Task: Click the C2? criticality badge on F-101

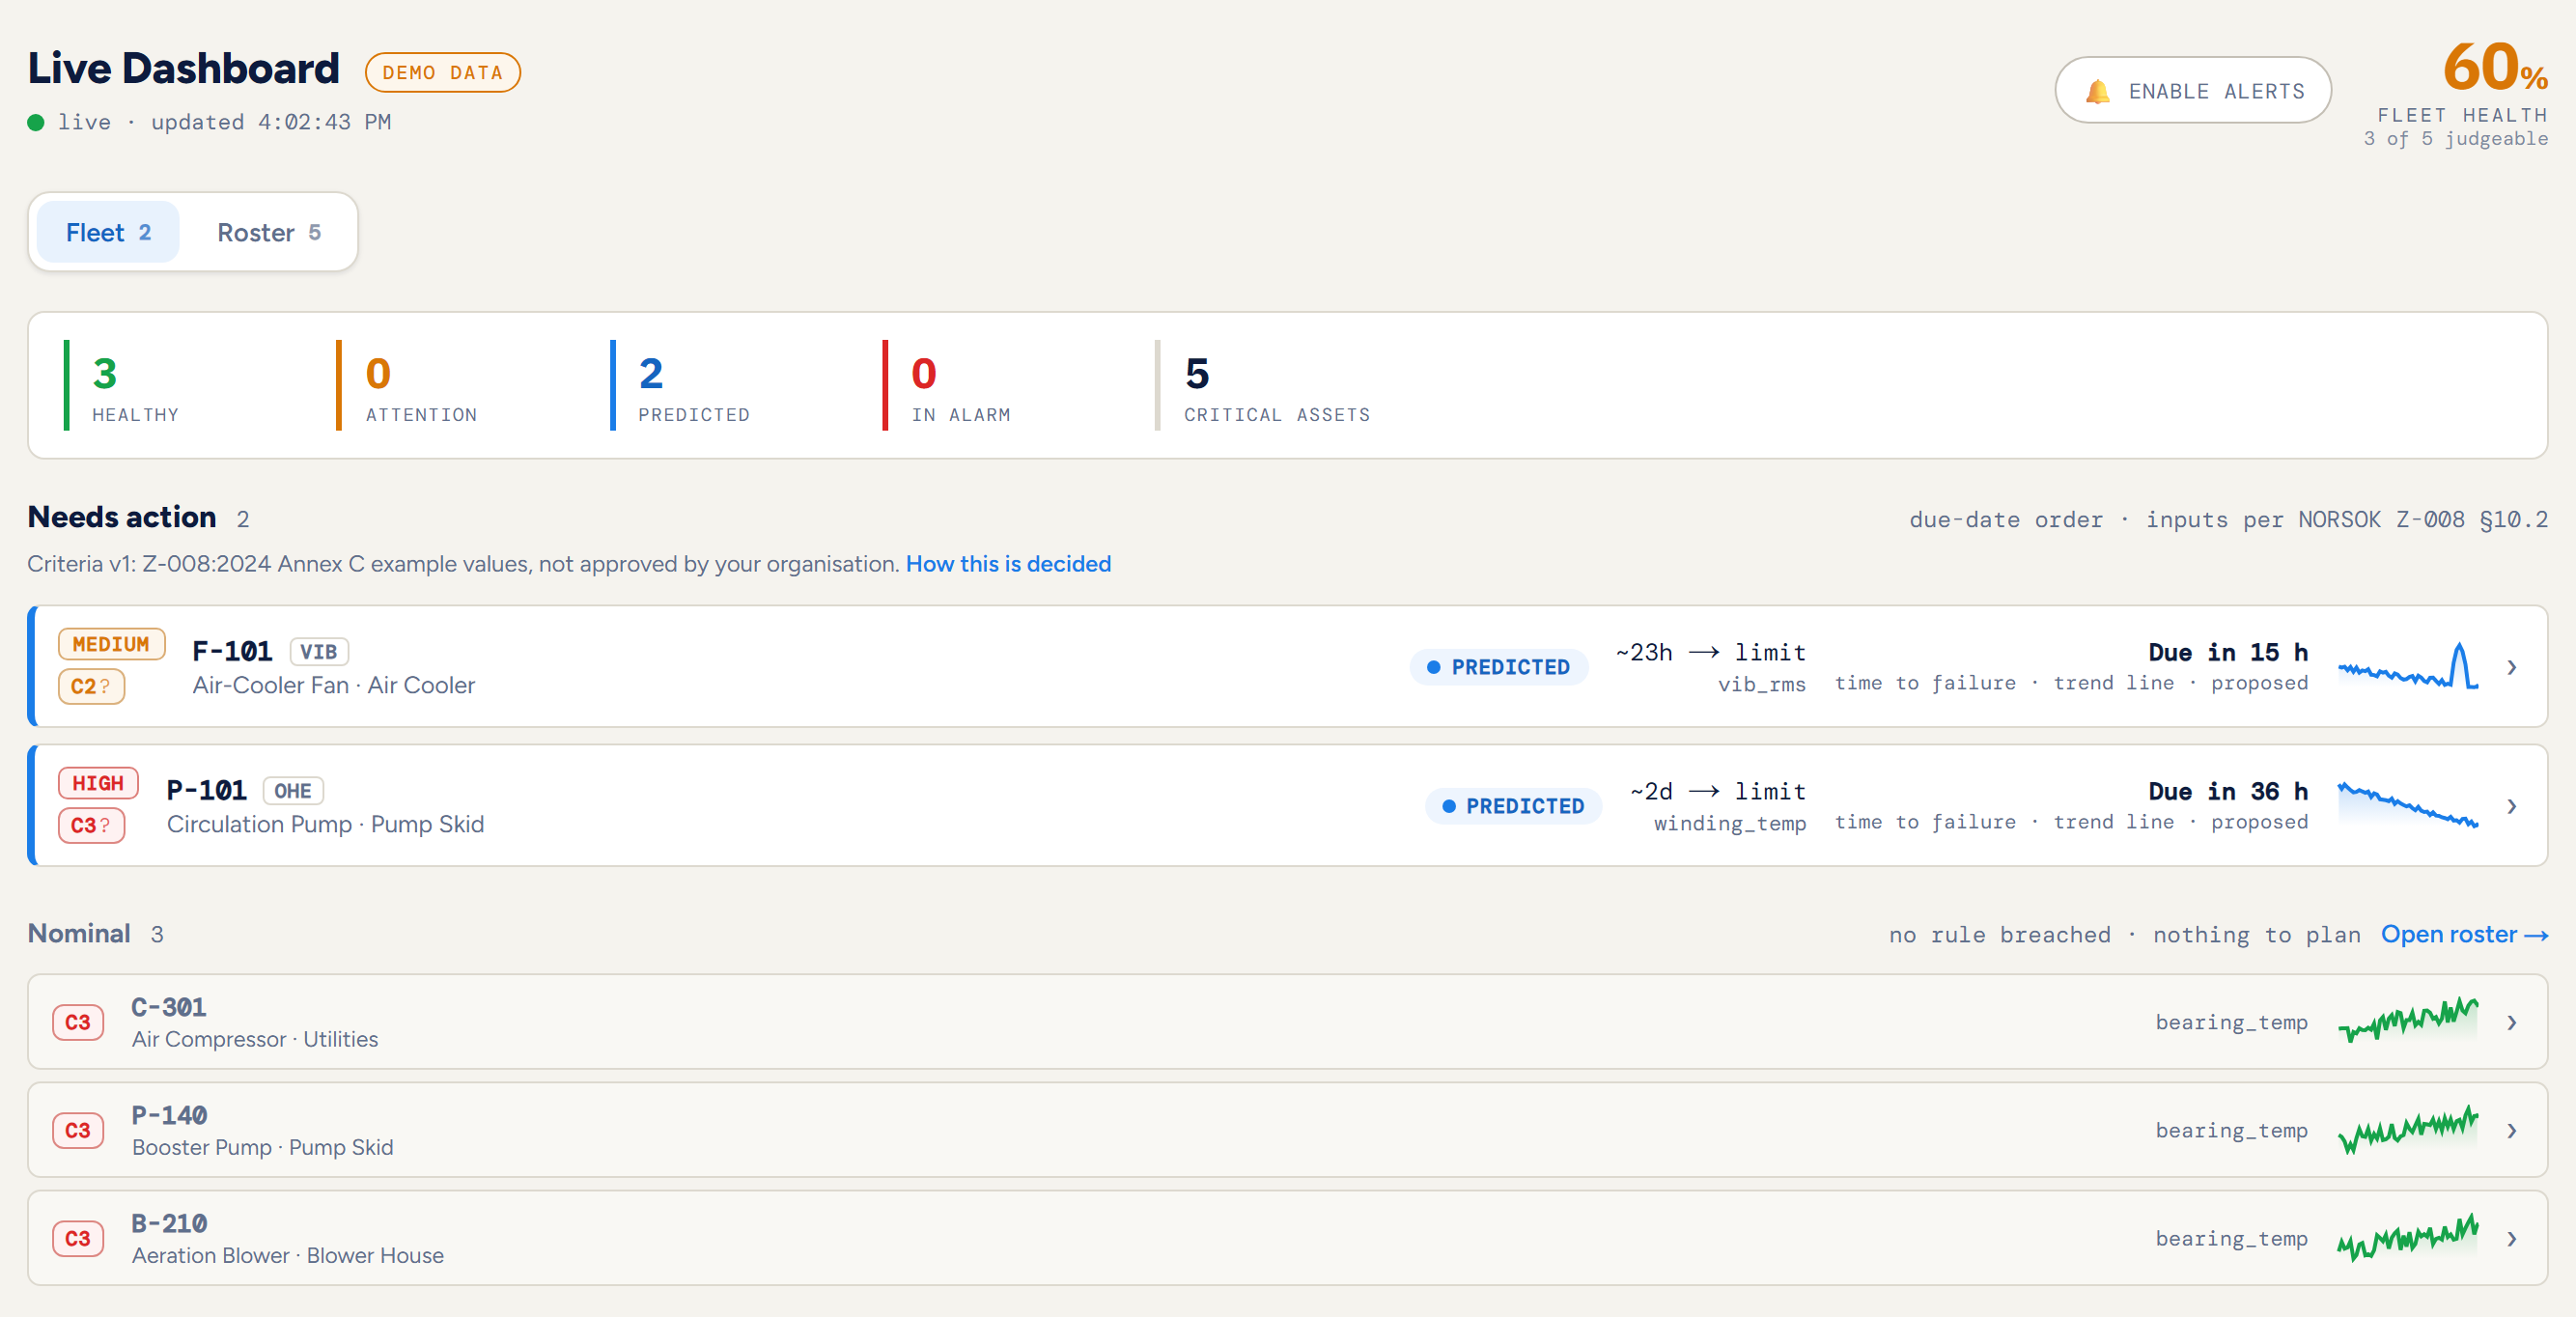Action: [91, 686]
